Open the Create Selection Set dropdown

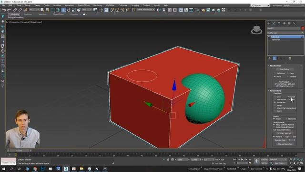click(145, 10)
